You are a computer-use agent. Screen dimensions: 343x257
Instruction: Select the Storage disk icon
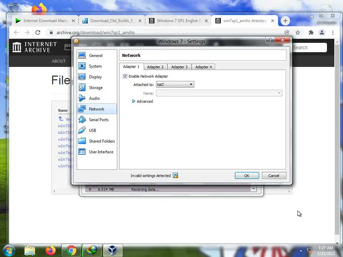click(82, 87)
